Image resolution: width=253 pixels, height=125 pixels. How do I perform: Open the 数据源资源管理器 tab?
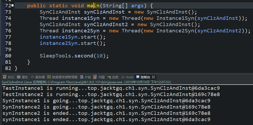(63, 77)
